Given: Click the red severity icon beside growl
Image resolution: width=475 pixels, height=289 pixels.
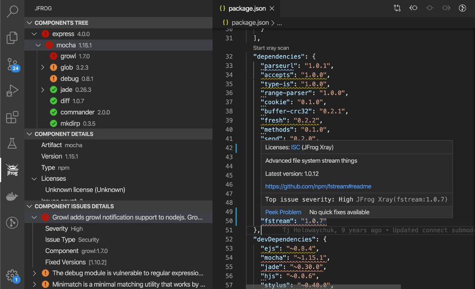Looking at the screenshot, I should [x=54, y=56].
